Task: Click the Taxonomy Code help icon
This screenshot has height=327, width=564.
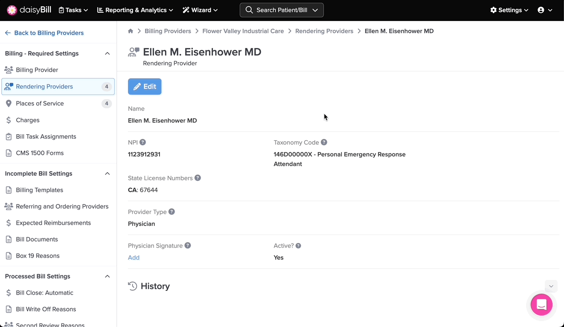Action: click(x=324, y=142)
